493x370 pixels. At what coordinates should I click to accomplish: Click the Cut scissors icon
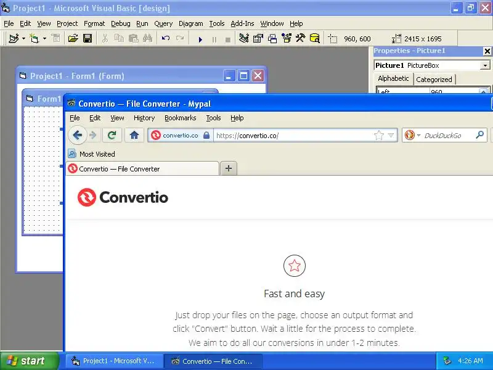(x=105, y=39)
